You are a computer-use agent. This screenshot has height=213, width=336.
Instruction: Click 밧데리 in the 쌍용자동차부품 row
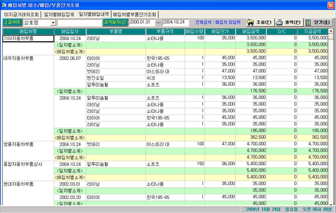pyautogui.click(x=116, y=145)
